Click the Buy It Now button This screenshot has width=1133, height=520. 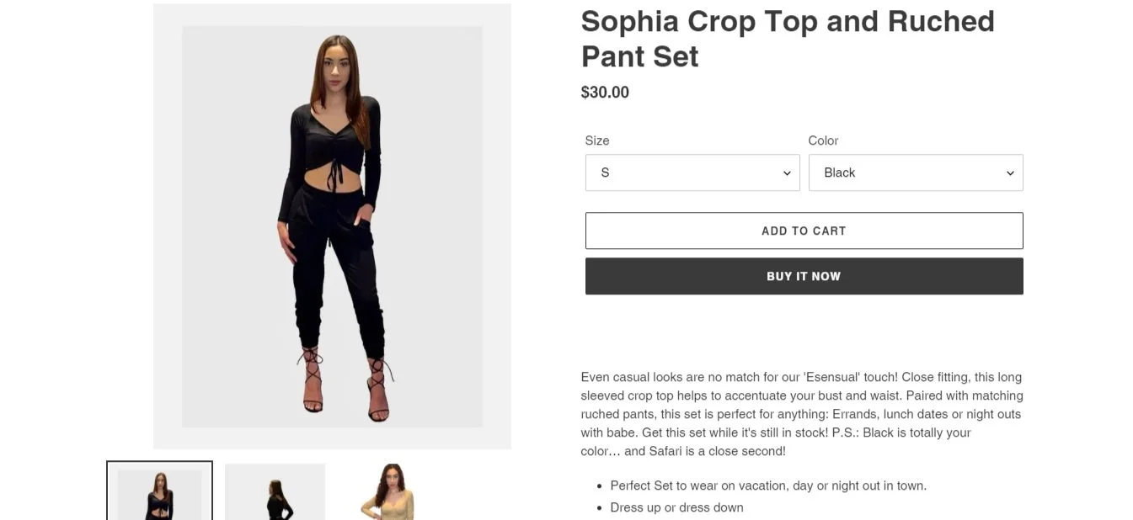pos(804,276)
